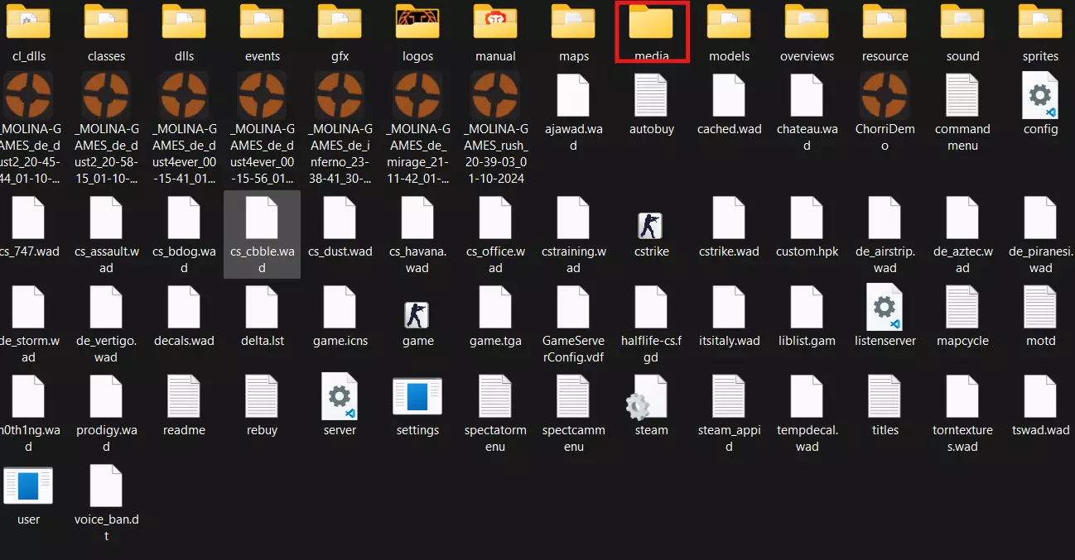The width and height of the screenshot is (1075, 560).
Task: Select the server config file
Action: pos(340,404)
